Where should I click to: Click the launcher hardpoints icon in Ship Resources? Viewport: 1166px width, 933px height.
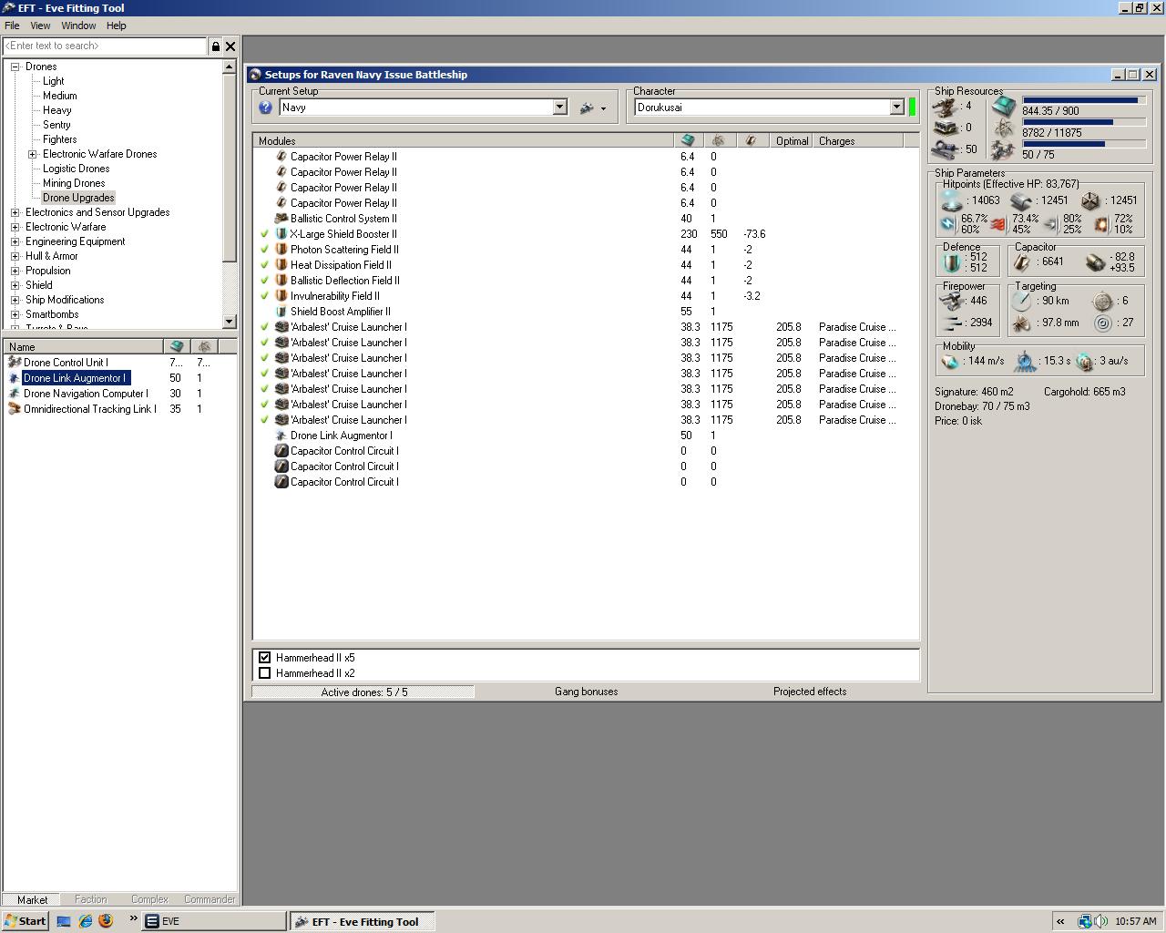(x=946, y=128)
